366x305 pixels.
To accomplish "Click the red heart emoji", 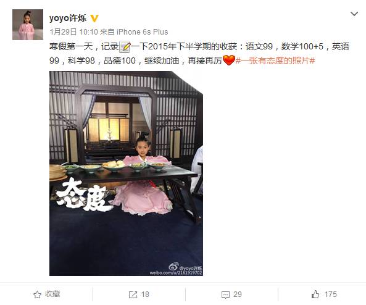I will click(x=229, y=61).
